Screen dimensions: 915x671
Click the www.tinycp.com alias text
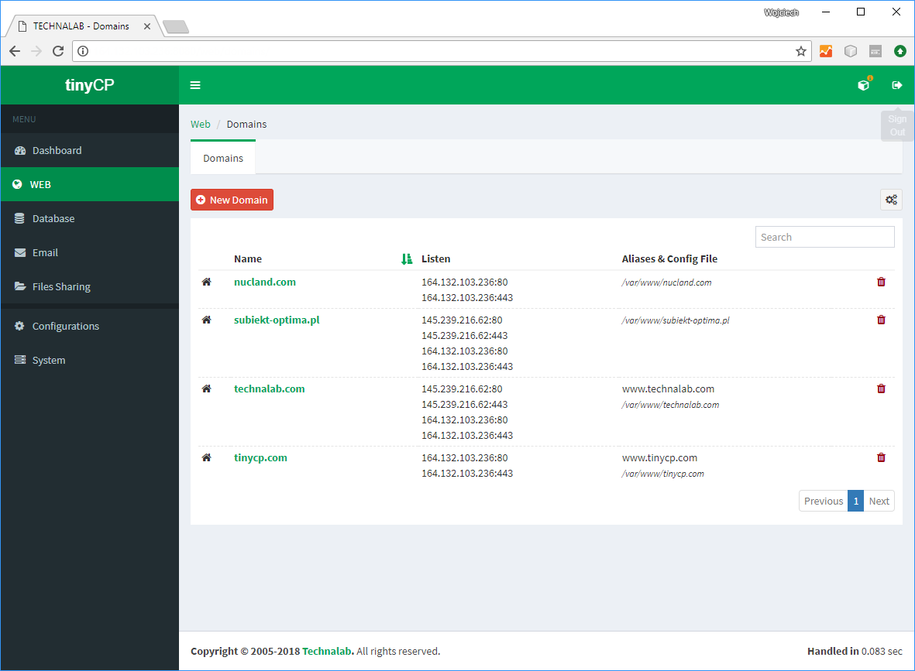659,457
